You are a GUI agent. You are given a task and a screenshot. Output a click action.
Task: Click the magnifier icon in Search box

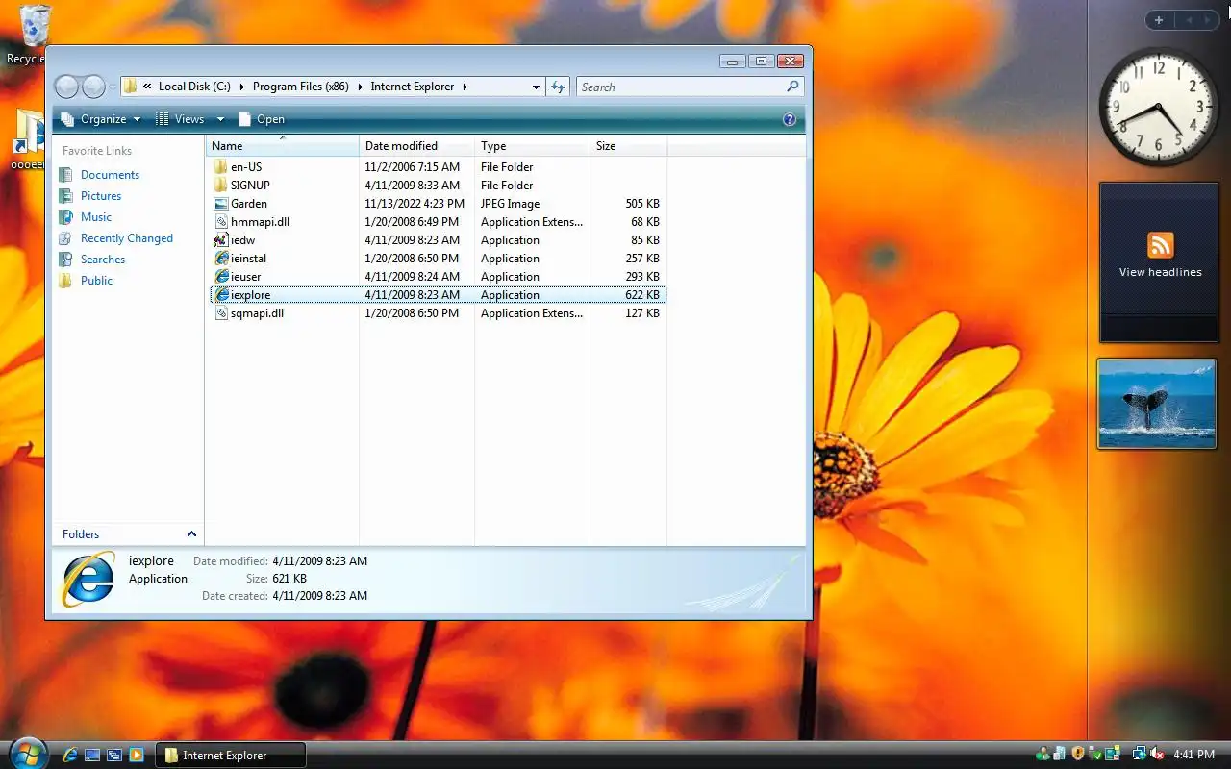[x=792, y=87]
